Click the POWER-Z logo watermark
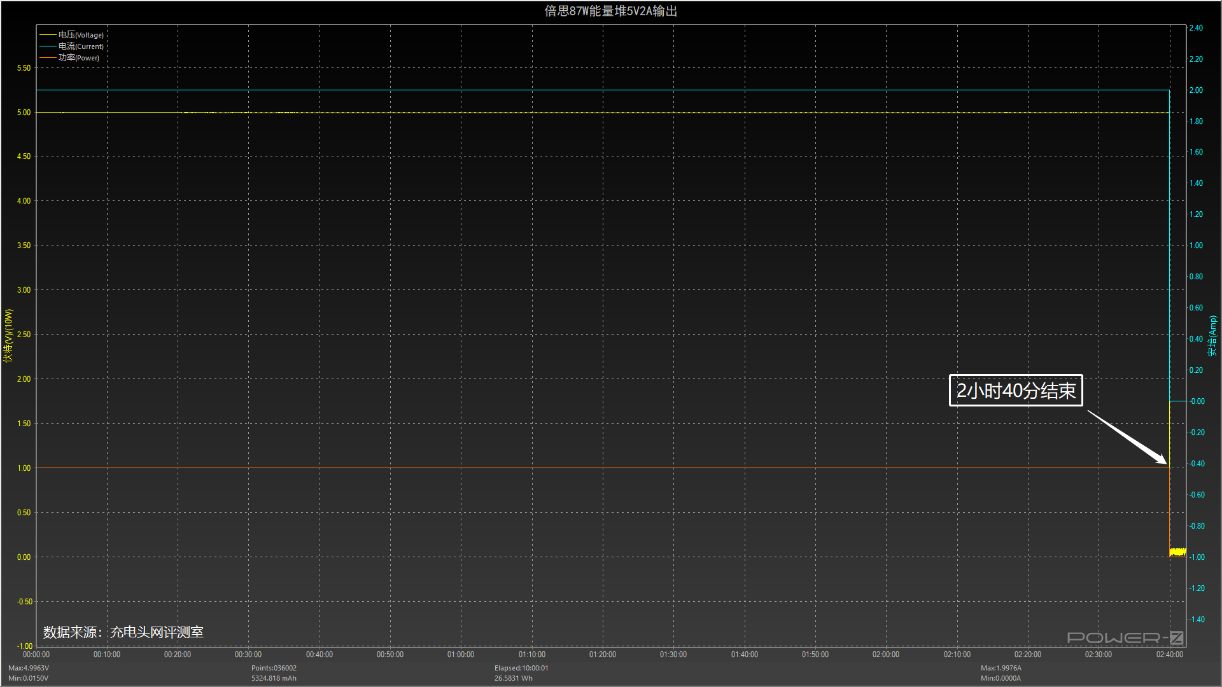Viewport: 1222px width, 687px height. pos(1125,637)
